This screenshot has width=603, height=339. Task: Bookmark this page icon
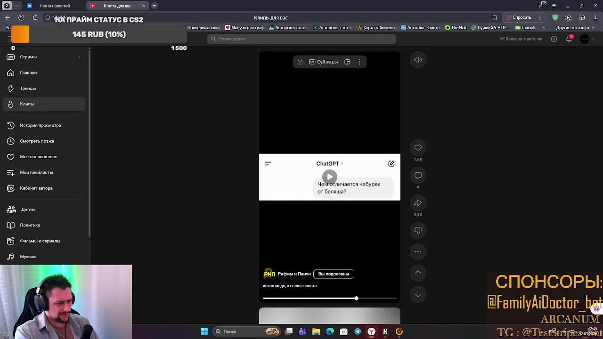point(495,17)
